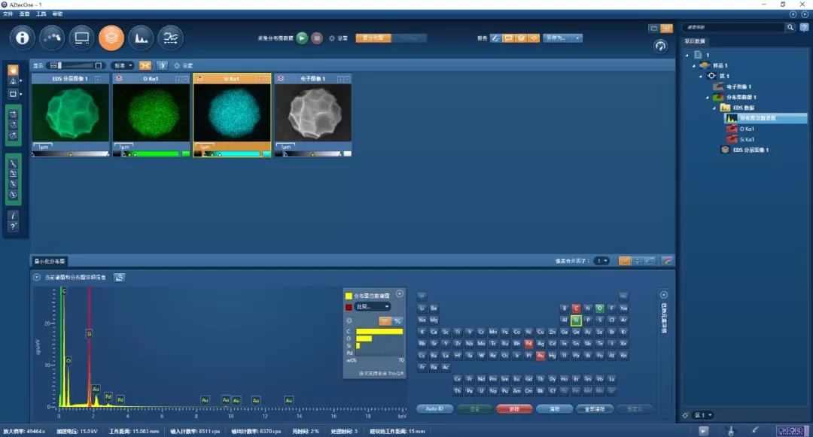Toggle the orange split layout button

click(x=666, y=29)
